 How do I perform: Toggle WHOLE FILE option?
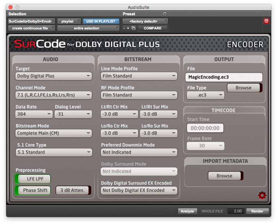point(212,211)
